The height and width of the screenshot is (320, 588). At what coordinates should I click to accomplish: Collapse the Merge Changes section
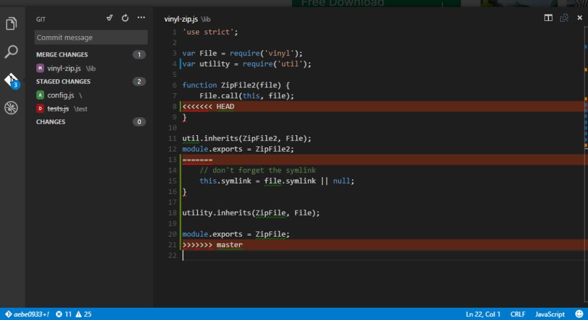(62, 55)
